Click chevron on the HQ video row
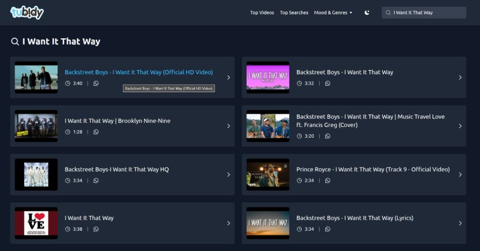Image resolution: width=480 pixels, height=251 pixels. (229, 174)
